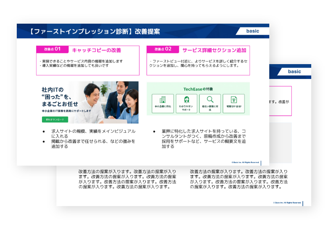Click the magnifying glass icon in TechEase features
Screen dimensions: 328x229
tap(210, 100)
